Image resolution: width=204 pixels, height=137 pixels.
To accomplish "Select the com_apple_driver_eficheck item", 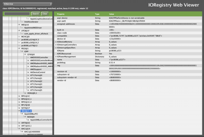I will (x=36, y=34).
